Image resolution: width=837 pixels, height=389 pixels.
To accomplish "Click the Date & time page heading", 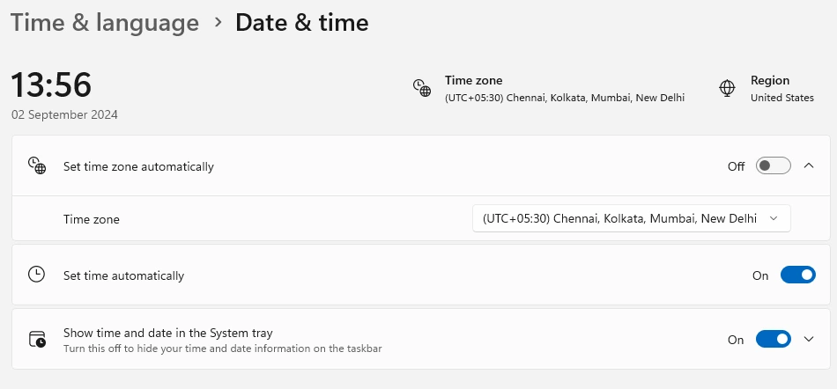I will point(301,23).
